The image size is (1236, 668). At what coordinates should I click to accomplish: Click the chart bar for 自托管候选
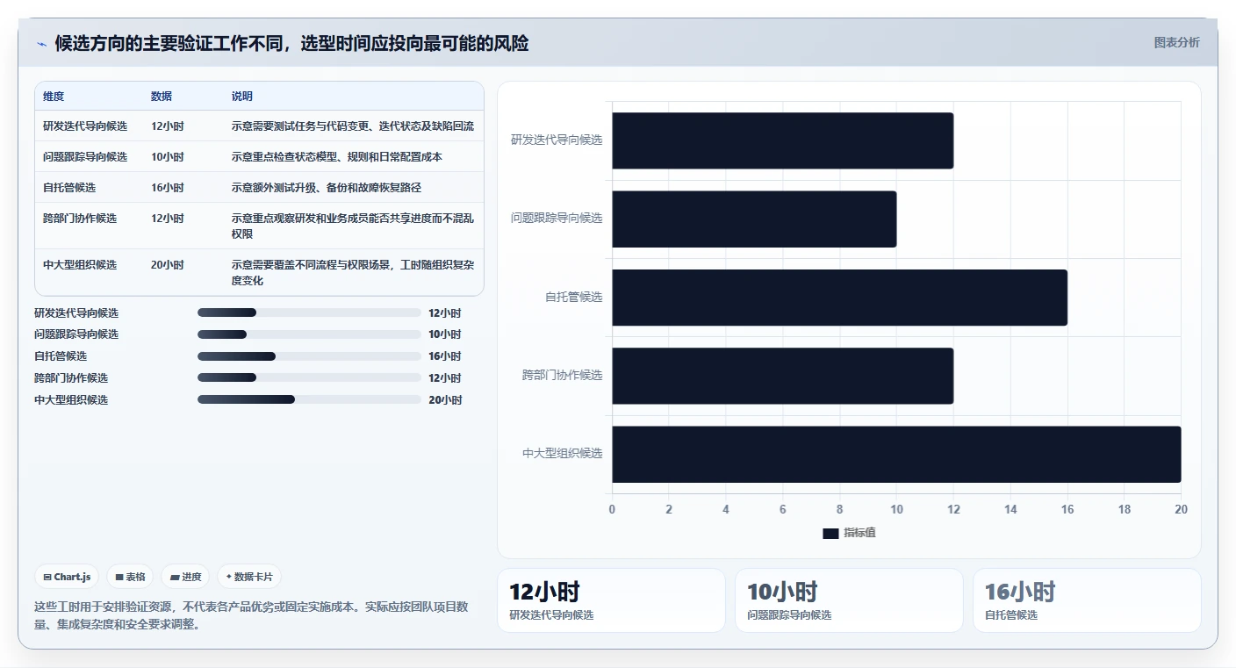click(x=839, y=298)
